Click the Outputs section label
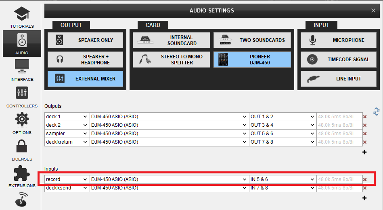383x210 pixels. pos(53,106)
